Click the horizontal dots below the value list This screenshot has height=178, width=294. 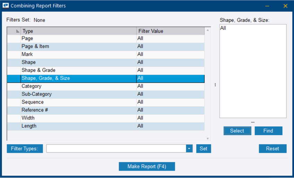pos(253,122)
